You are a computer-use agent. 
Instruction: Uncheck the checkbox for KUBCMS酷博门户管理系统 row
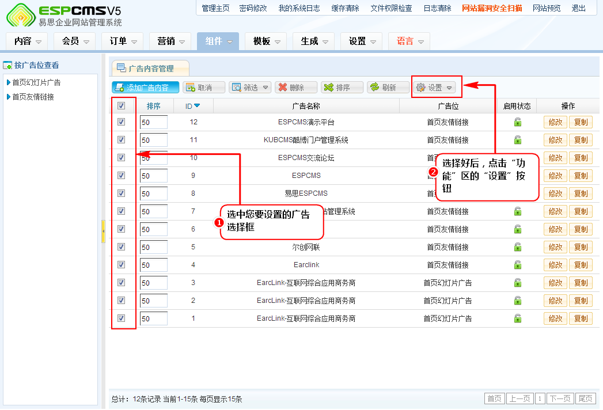pos(121,139)
